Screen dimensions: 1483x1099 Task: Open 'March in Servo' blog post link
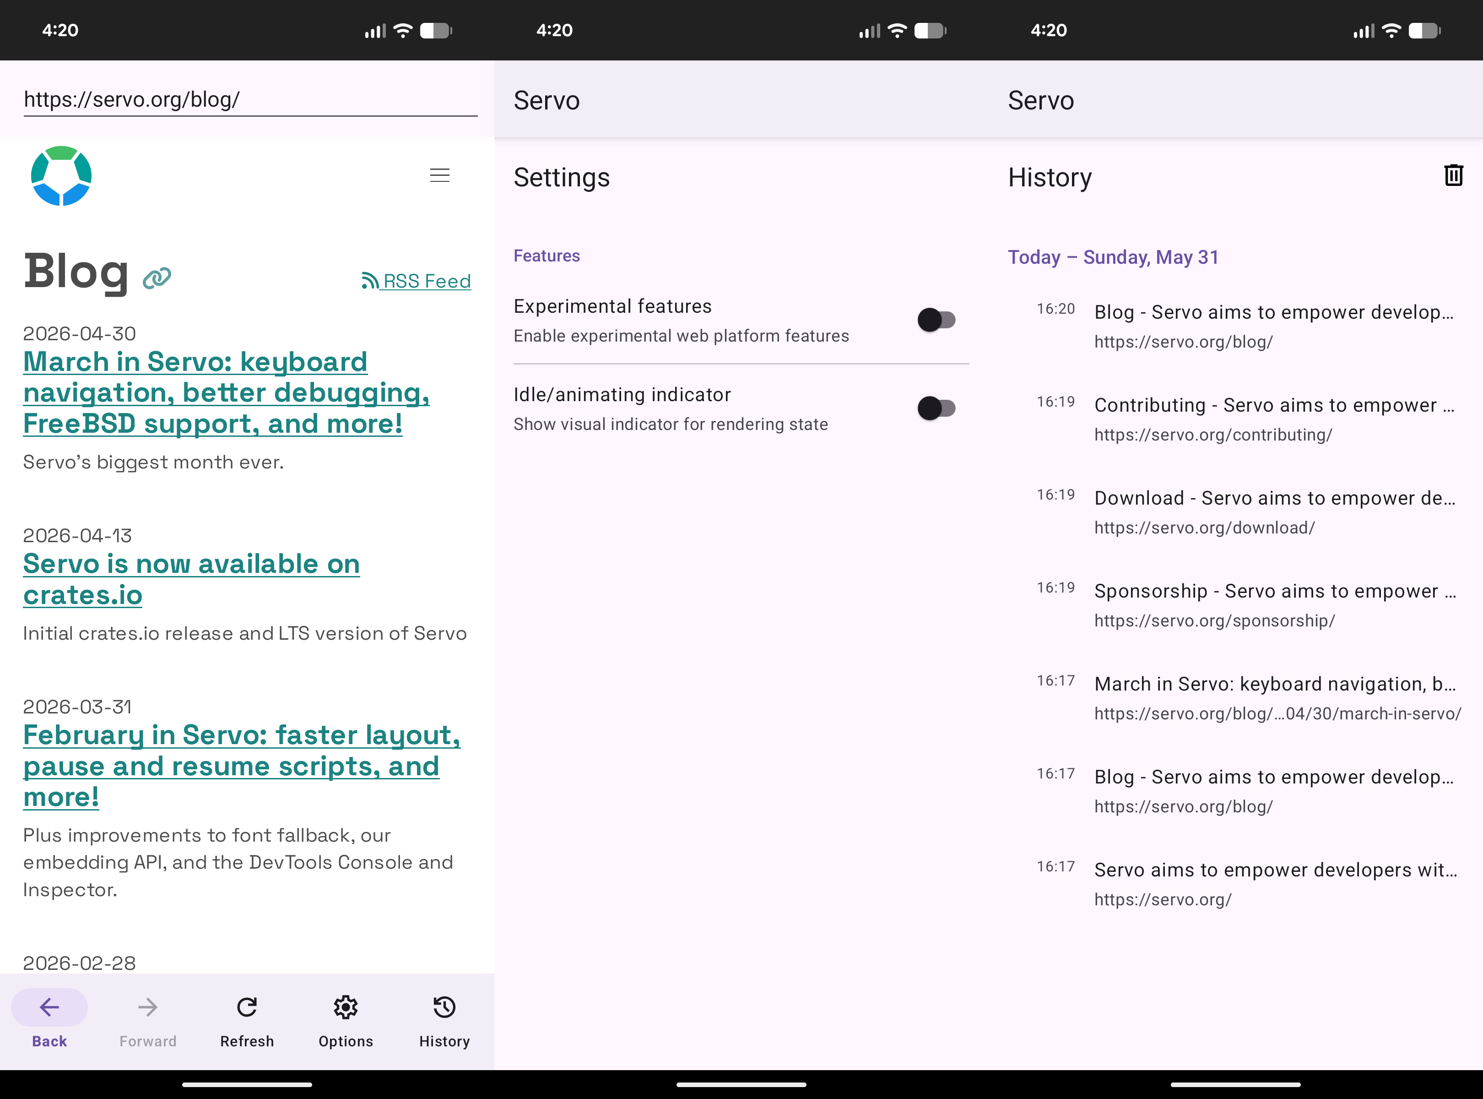click(226, 392)
